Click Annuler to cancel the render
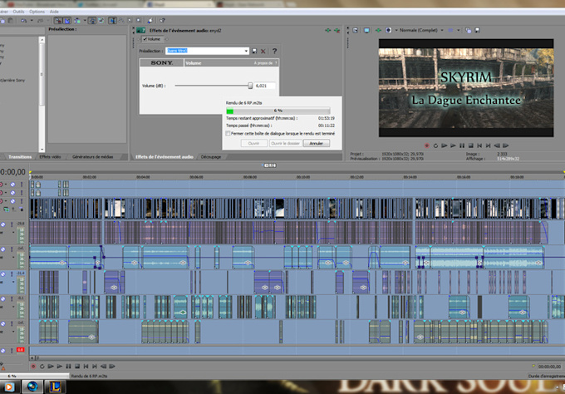The height and width of the screenshot is (394, 565). 317,143
